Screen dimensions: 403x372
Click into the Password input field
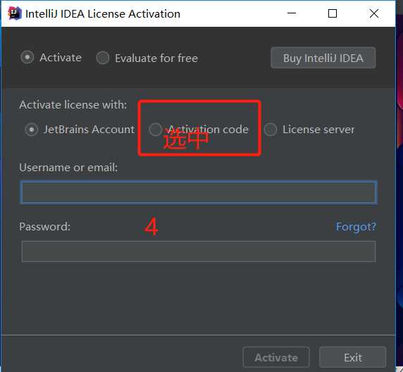(199, 252)
